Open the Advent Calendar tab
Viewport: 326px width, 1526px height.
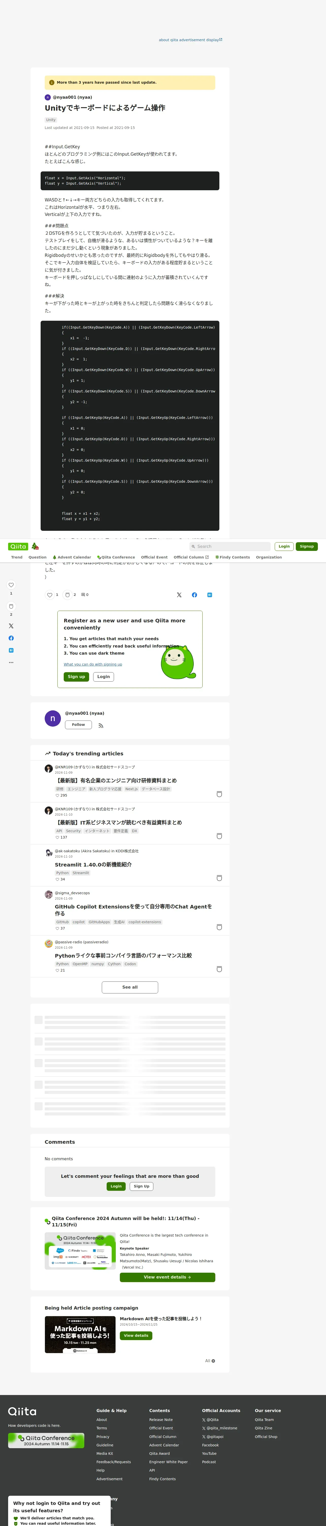[x=72, y=557]
